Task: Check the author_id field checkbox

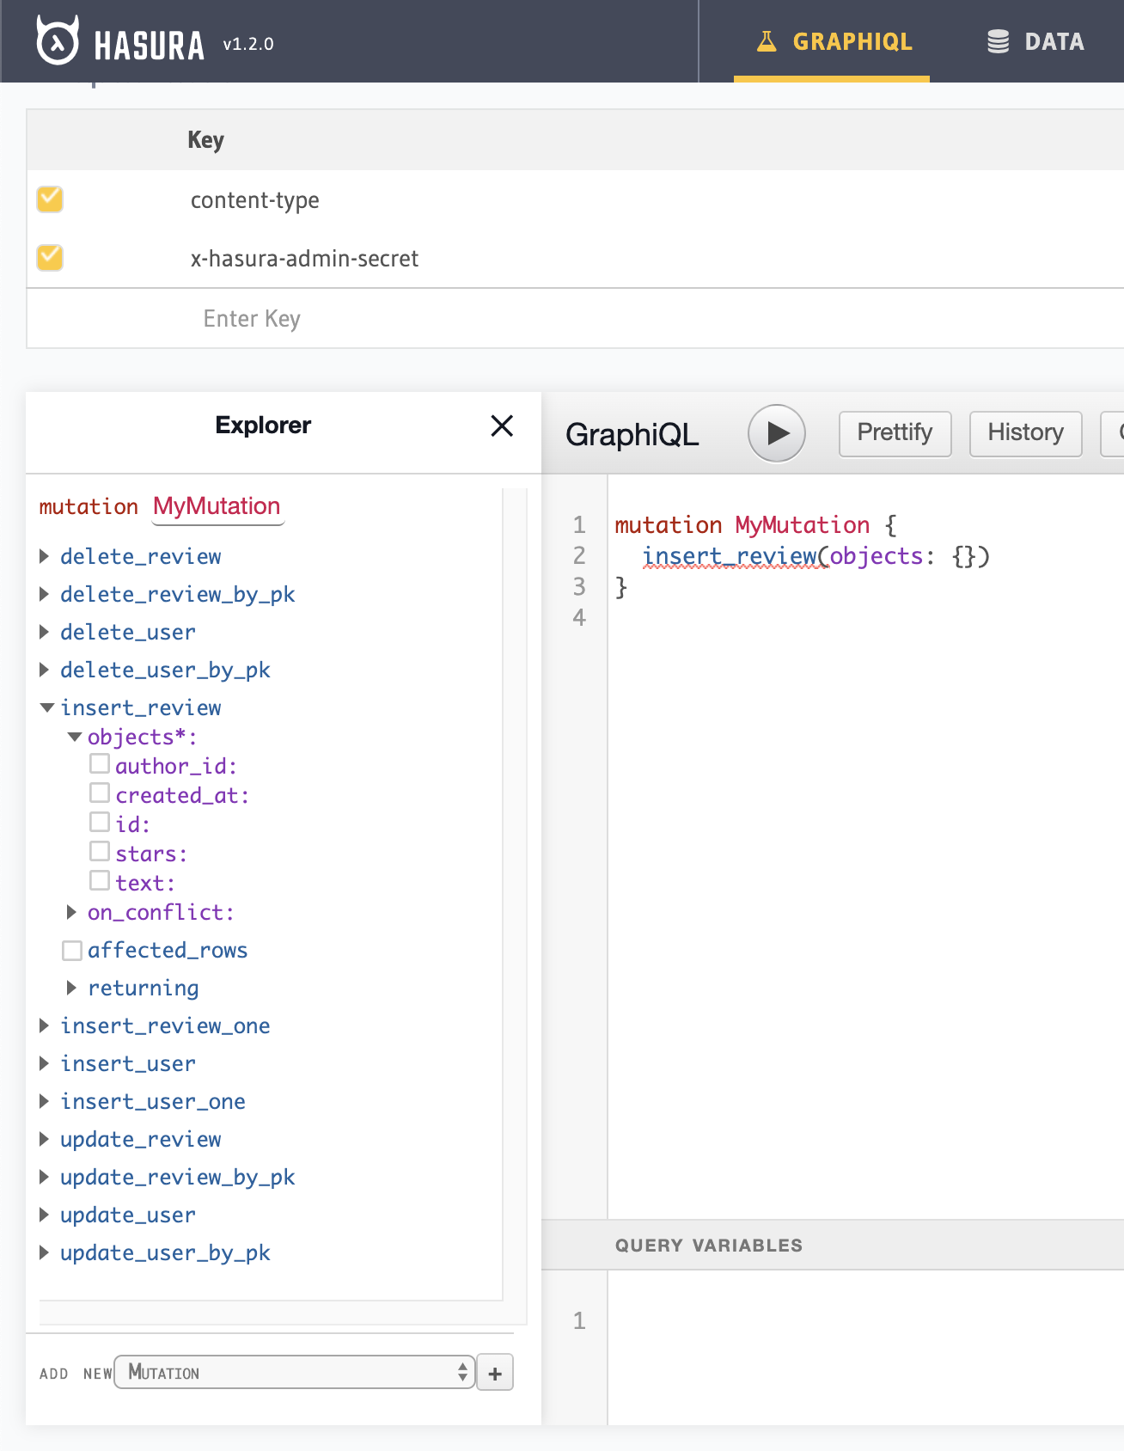Action: tap(100, 763)
